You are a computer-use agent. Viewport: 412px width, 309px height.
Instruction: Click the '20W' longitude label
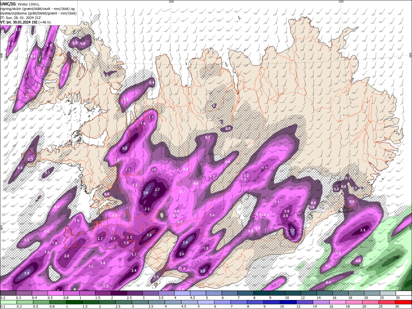pyautogui.click(x=171, y=2)
